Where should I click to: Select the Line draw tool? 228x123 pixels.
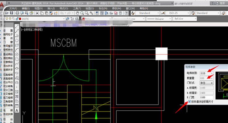coord(17,27)
